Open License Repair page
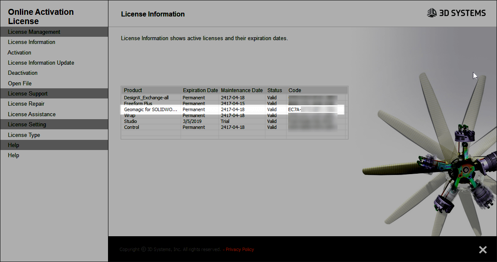 tap(26, 104)
